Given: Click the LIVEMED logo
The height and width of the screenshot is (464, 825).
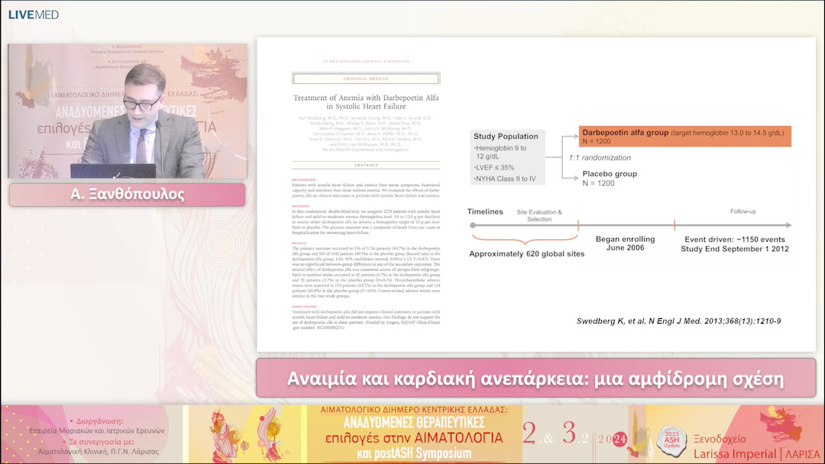Looking at the screenshot, I should [x=34, y=14].
